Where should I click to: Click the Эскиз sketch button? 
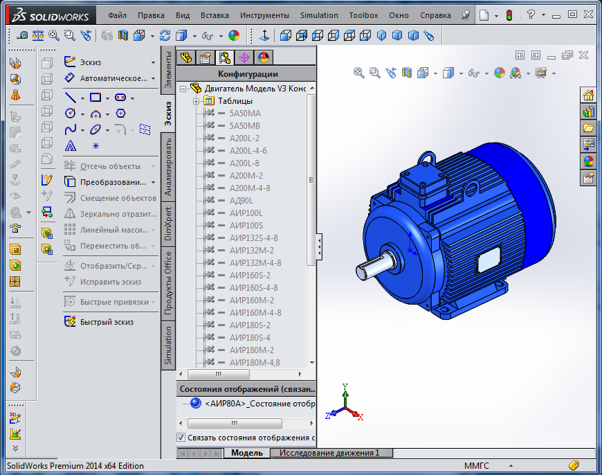pyautogui.click(x=83, y=62)
